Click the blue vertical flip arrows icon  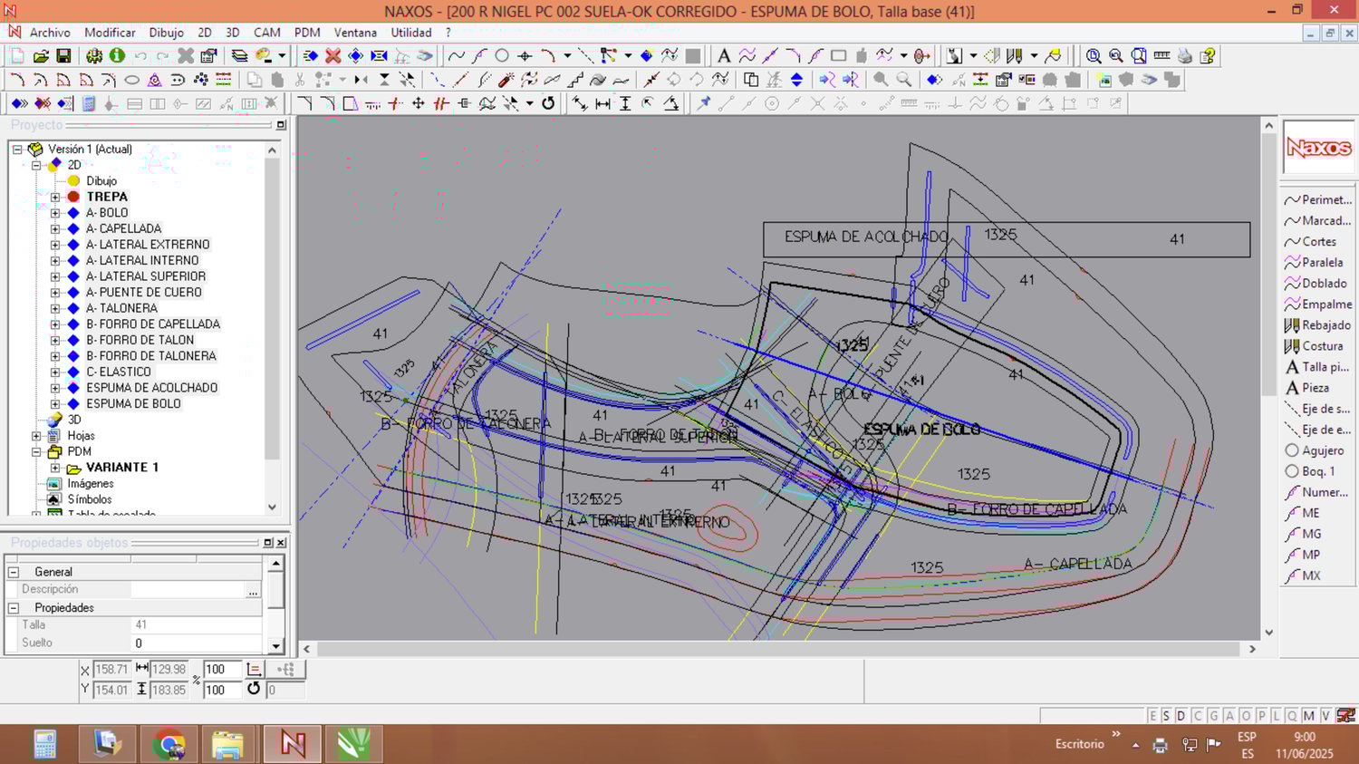click(796, 80)
